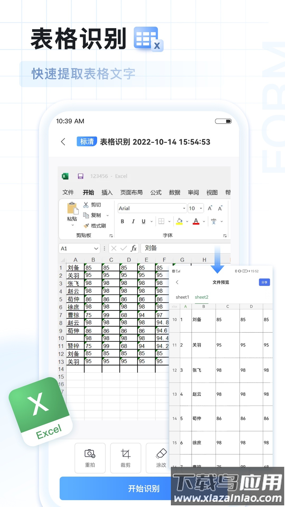Click the confirm checkmark in formula bar

click(x=123, y=248)
